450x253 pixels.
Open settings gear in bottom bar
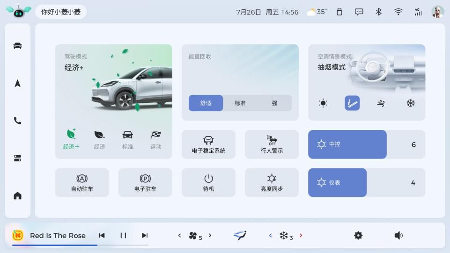[x=358, y=236]
